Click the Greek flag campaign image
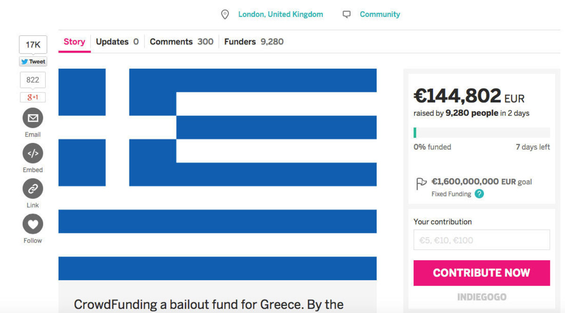The height and width of the screenshot is (313, 565). [218, 174]
